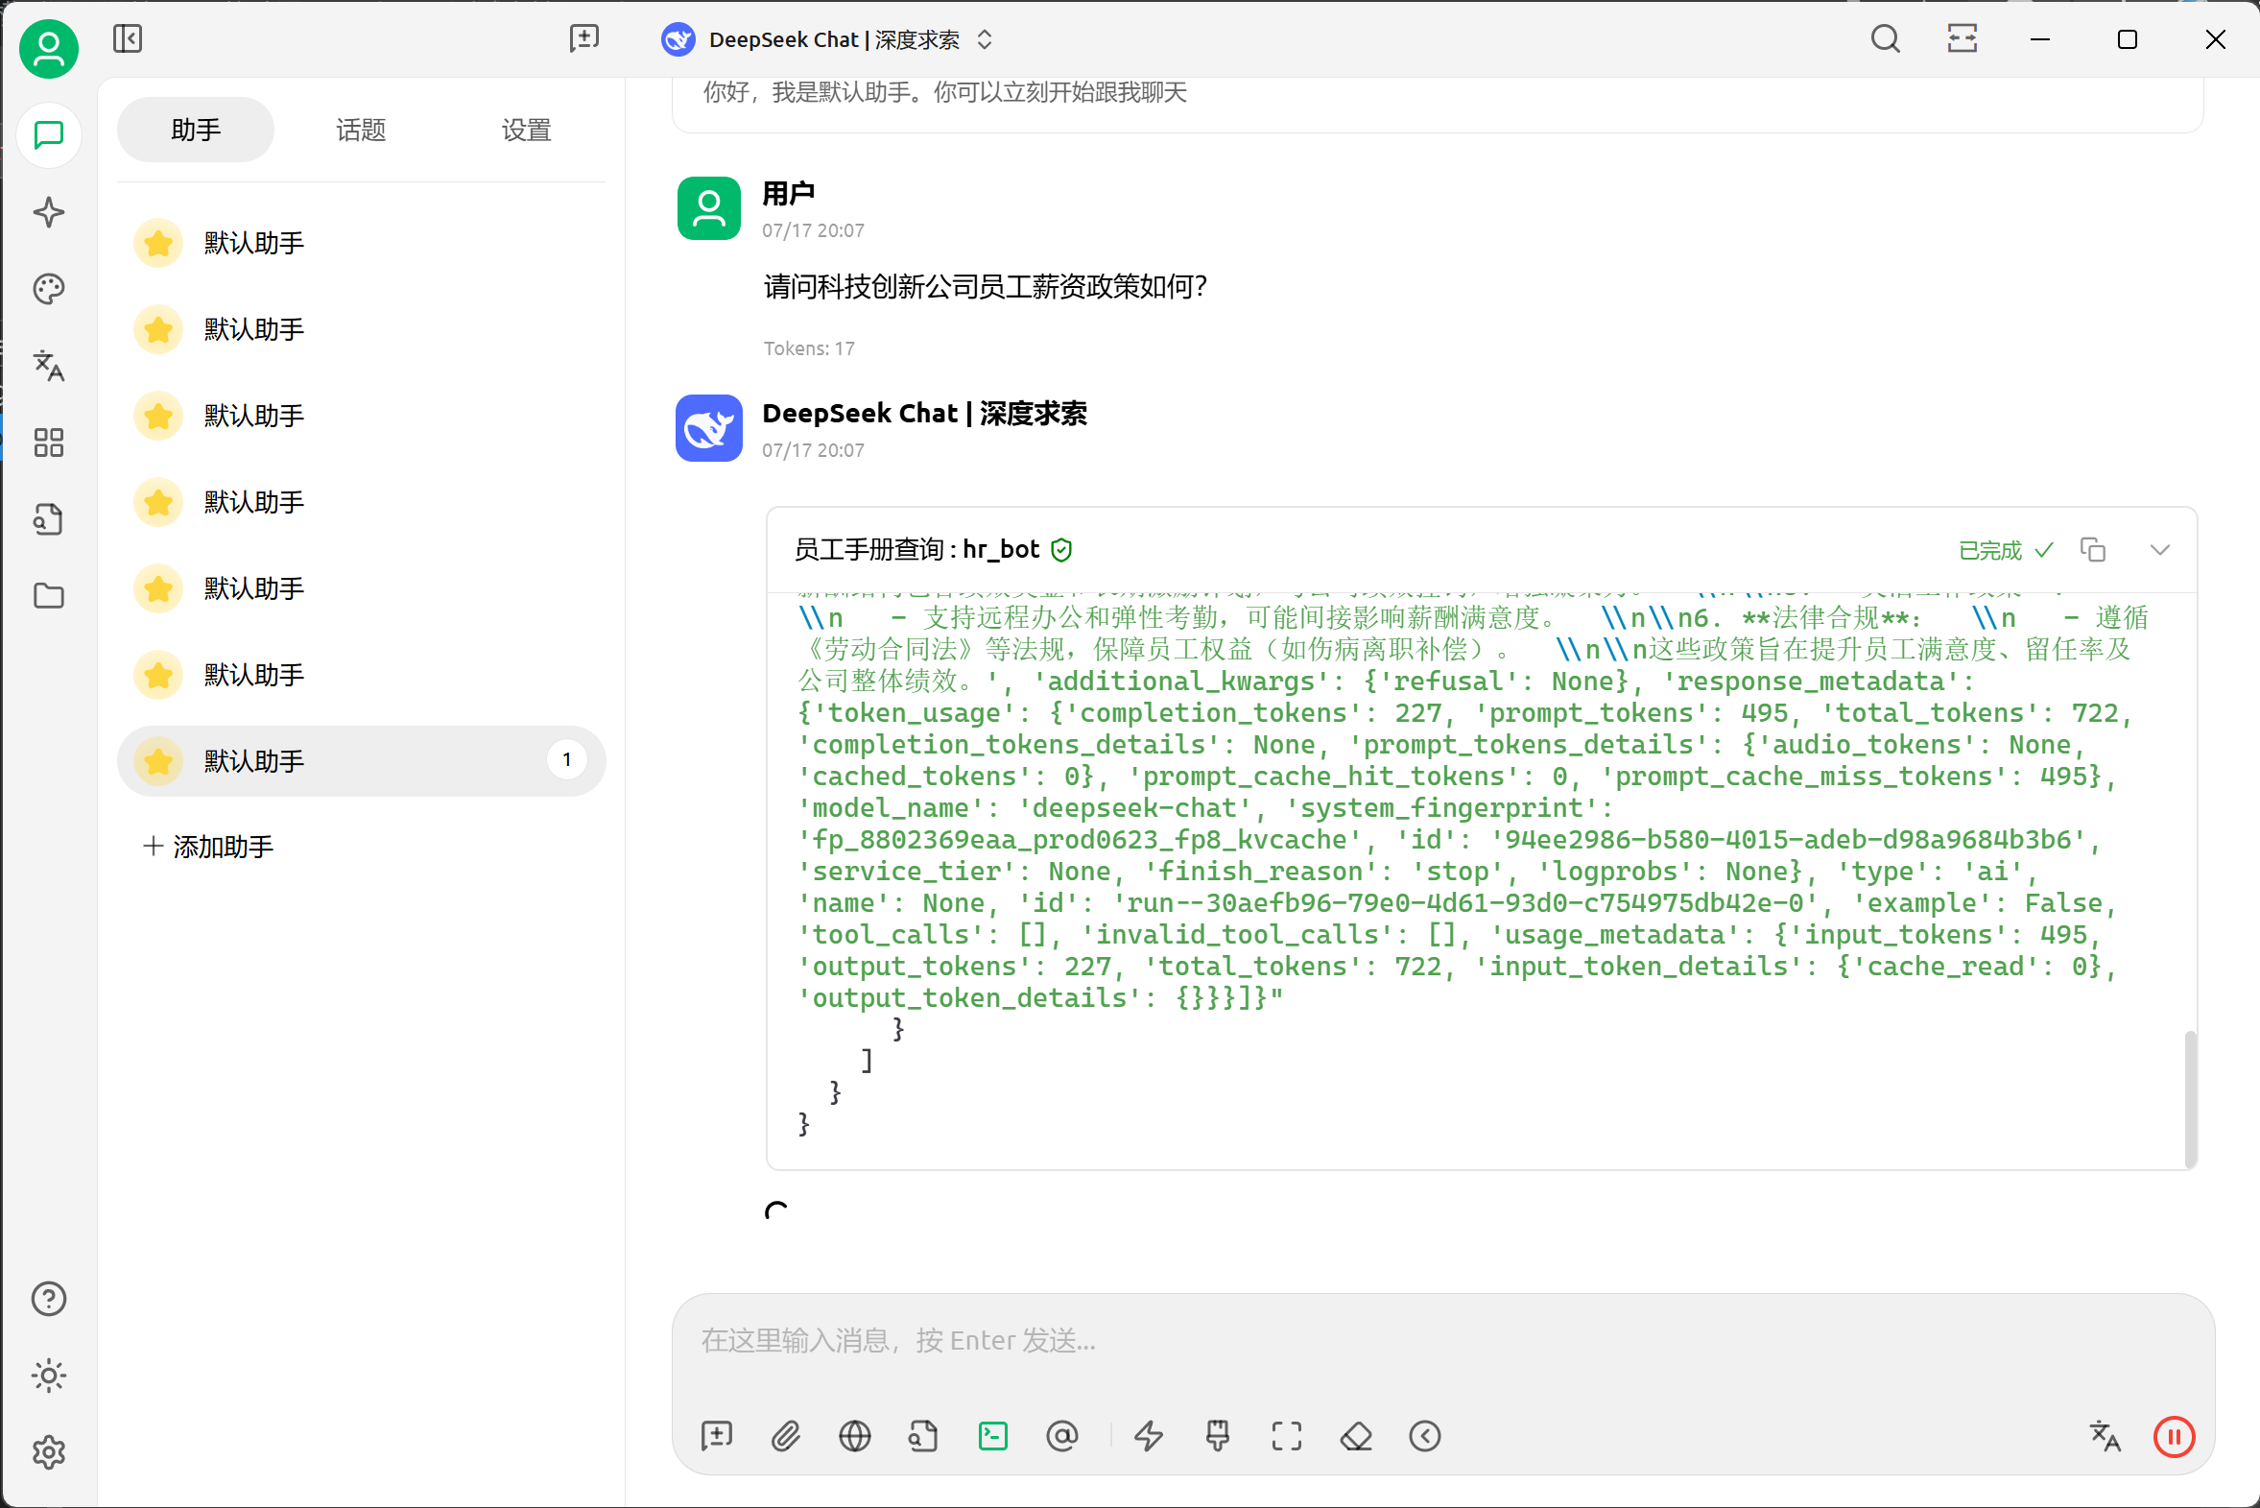This screenshot has width=2260, height=1508.
Task: Expand the input box to fullscreen
Action: (1286, 1436)
